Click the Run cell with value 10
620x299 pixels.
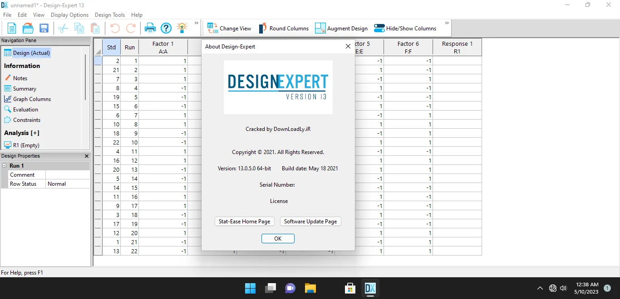tap(130, 142)
